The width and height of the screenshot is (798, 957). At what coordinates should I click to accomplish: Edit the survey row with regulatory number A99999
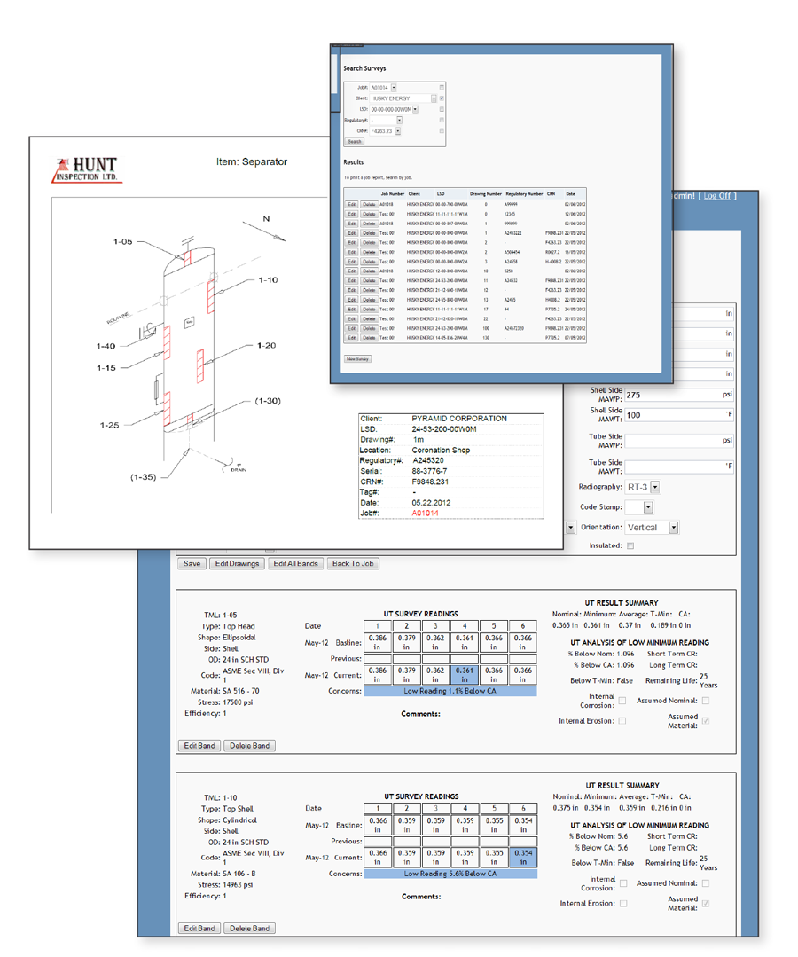351,205
